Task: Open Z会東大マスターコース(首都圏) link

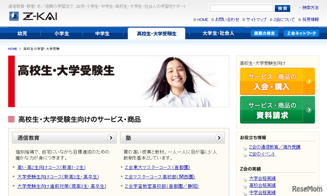Action: click(x=157, y=167)
